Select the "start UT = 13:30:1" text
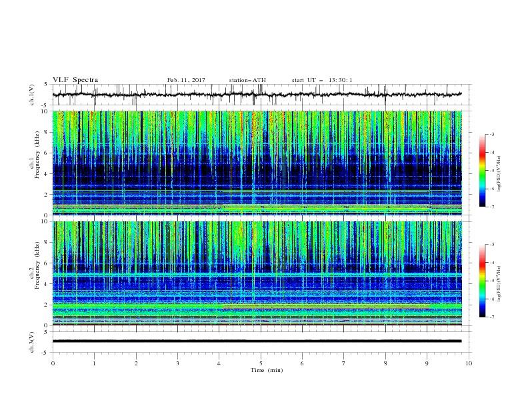Screen dimensions: 528x408 [322, 80]
